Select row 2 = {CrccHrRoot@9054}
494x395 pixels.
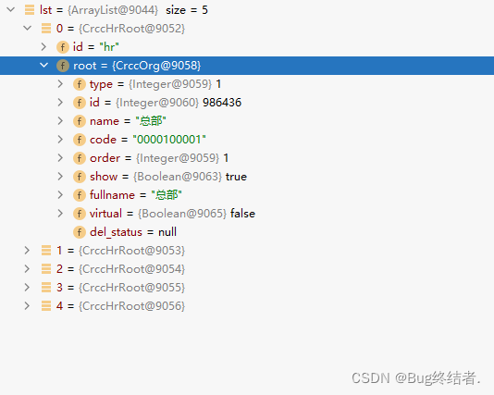click(247, 269)
